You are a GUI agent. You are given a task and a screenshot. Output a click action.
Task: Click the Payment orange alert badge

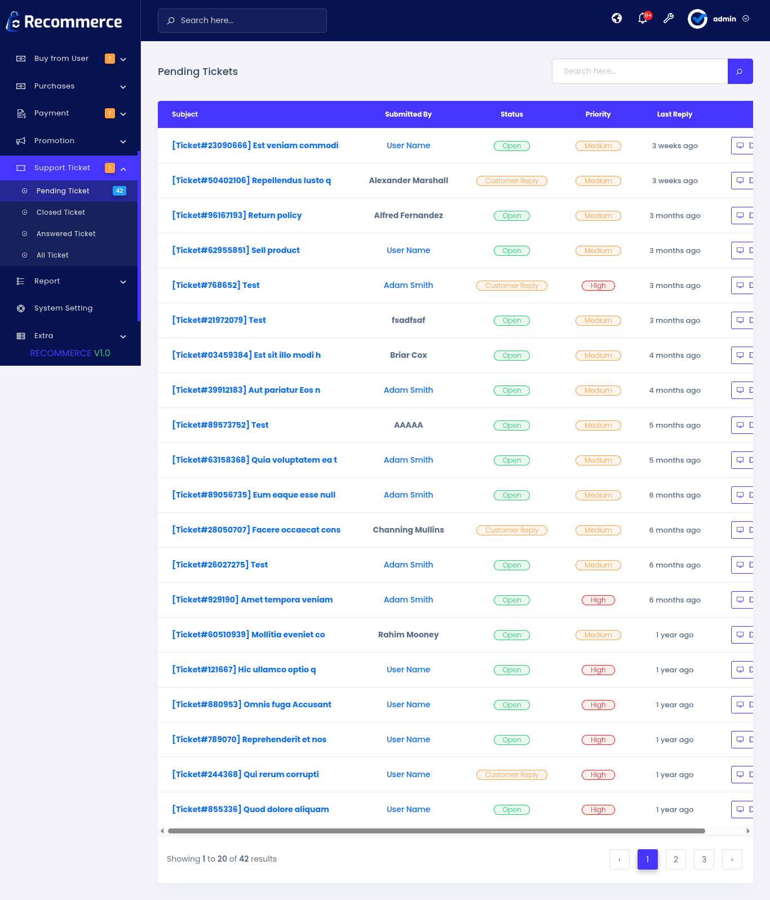[x=110, y=113]
